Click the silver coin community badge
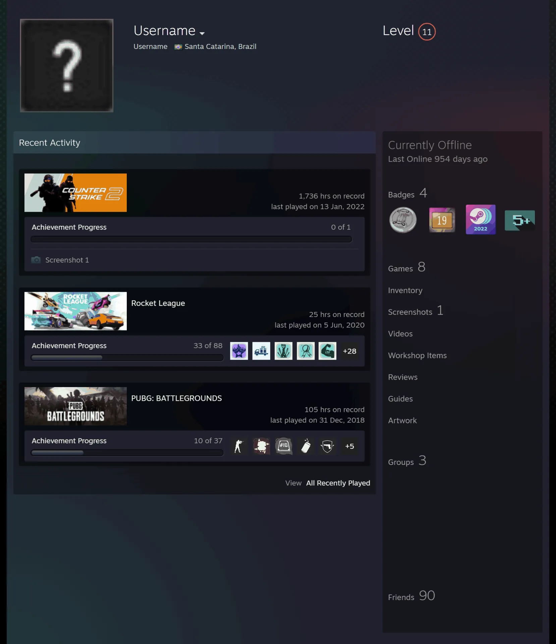Image resolution: width=556 pixels, height=644 pixels. pyautogui.click(x=403, y=220)
